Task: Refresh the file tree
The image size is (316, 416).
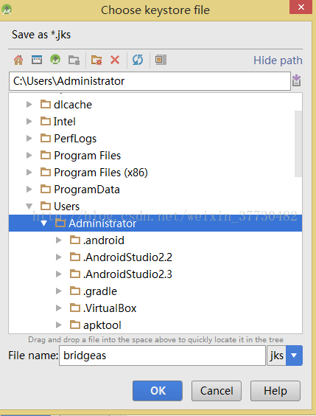Action: pos(138,60)
